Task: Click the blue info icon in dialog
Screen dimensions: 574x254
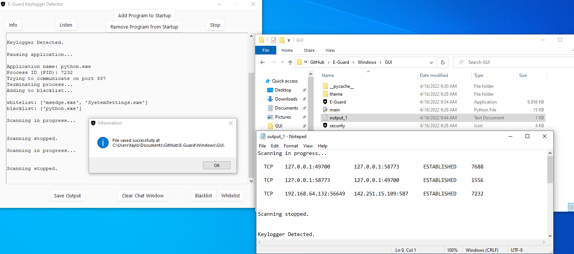Action: (103, 143)
